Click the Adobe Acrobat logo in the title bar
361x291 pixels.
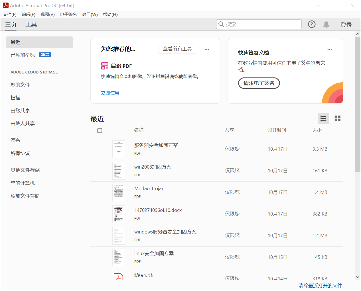5,5
